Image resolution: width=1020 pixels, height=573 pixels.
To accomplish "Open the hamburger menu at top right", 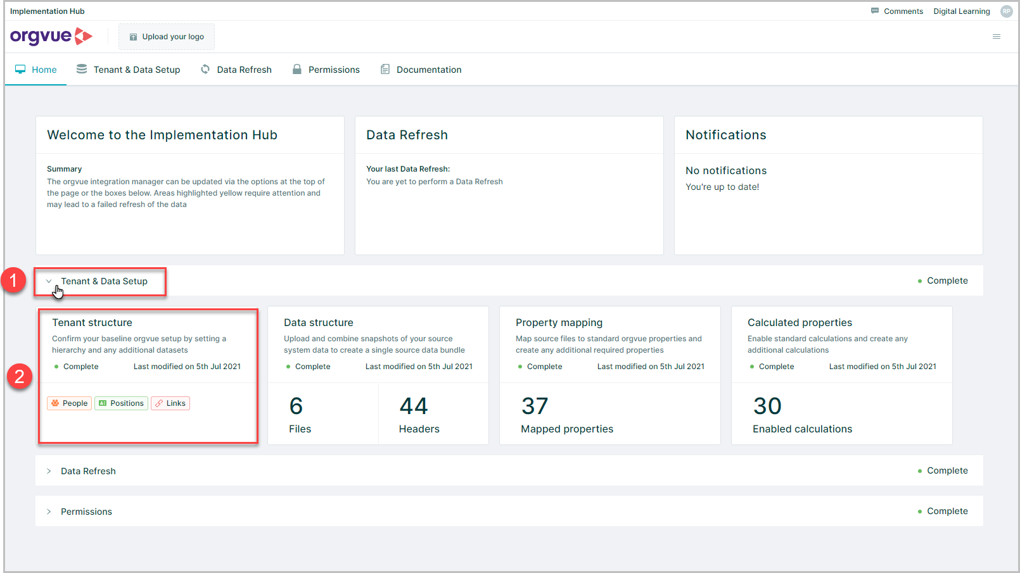I will click(x=997, y=37).
